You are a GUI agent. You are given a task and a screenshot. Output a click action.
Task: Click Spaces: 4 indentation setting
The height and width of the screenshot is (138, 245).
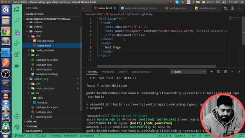point(180,136)
